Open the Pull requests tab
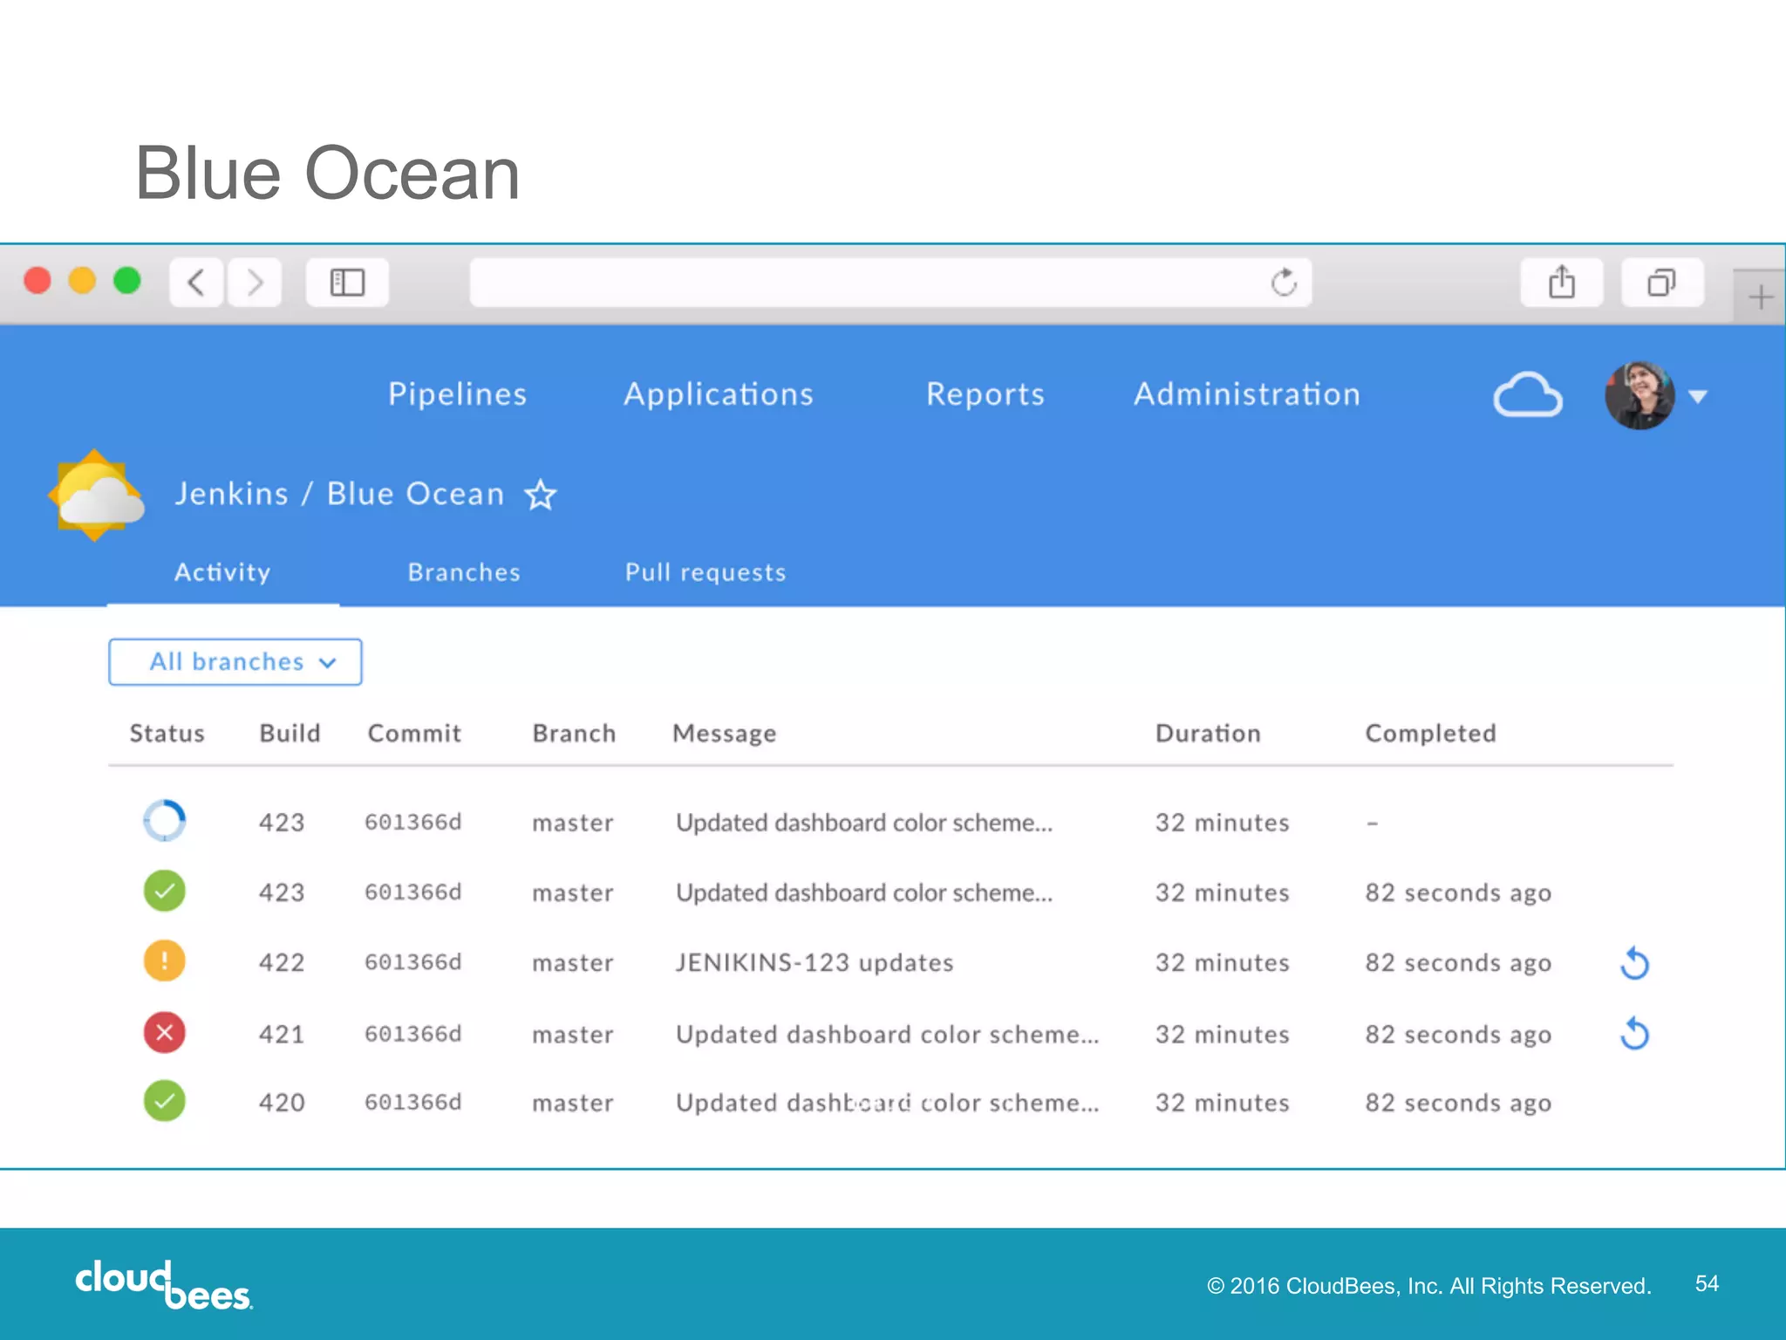1786x1340 pixels. (x=706, y=572)
